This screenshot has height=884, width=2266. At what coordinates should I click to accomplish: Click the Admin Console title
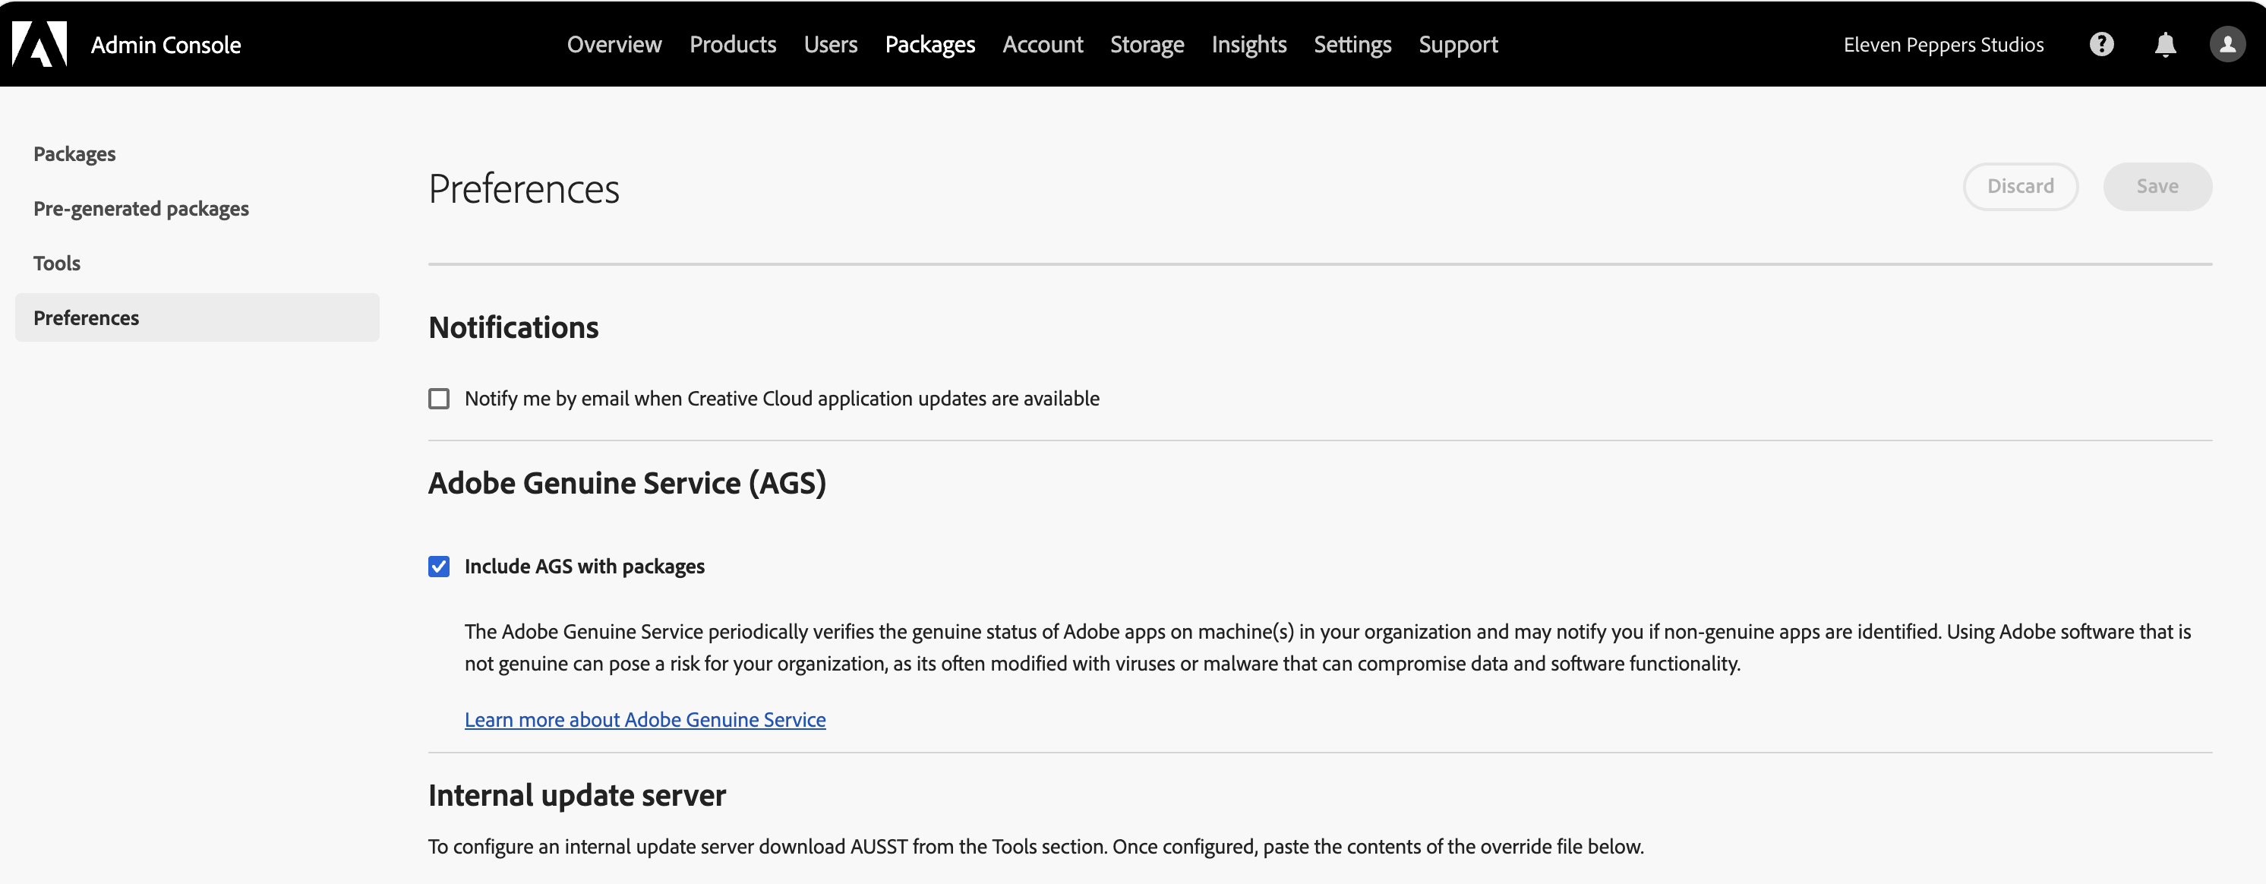coord(166,44)
